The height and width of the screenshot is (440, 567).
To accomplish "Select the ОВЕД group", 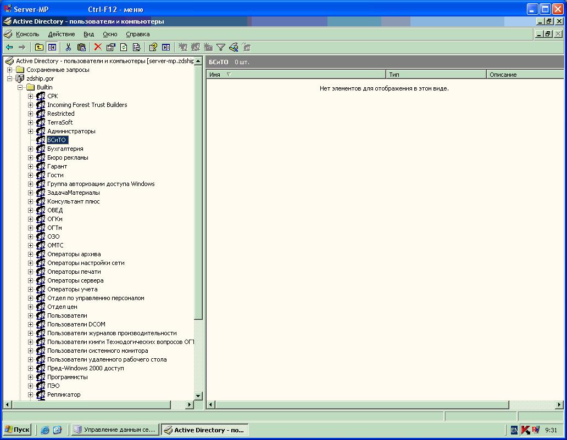I will pyautogui.click(x=55, y=211).
